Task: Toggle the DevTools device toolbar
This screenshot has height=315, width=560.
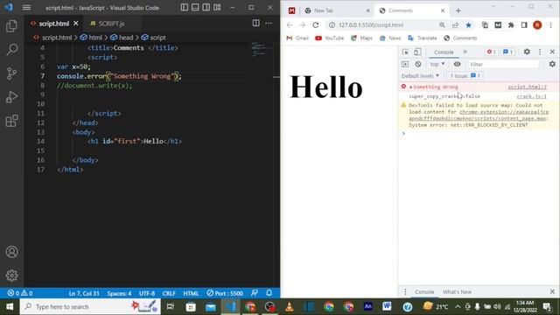Action: 417,52
